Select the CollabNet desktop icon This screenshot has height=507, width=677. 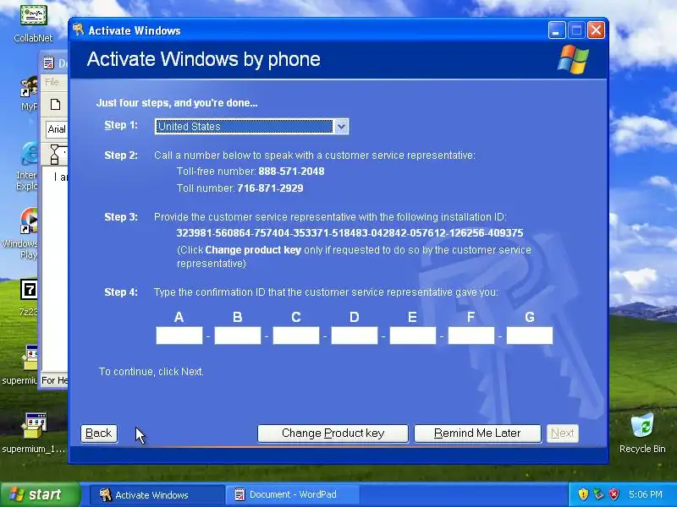33,23
